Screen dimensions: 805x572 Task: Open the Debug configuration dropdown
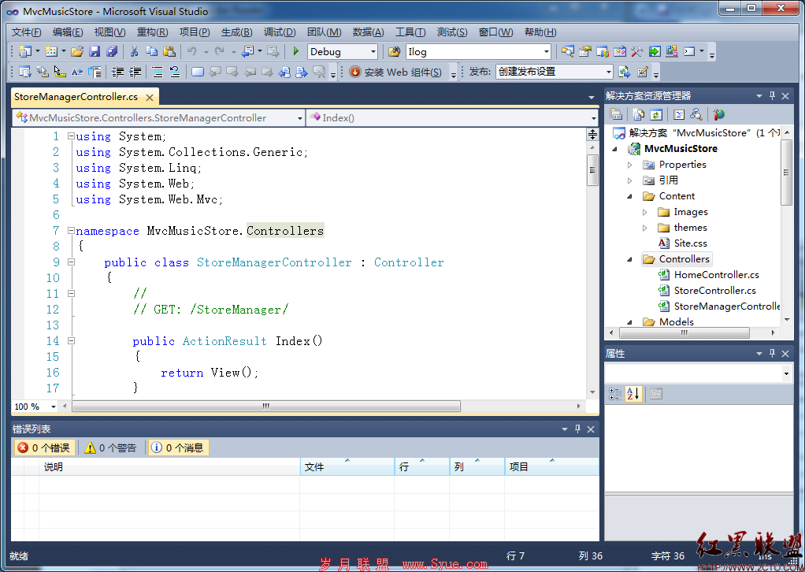click(x=373, y=51)
